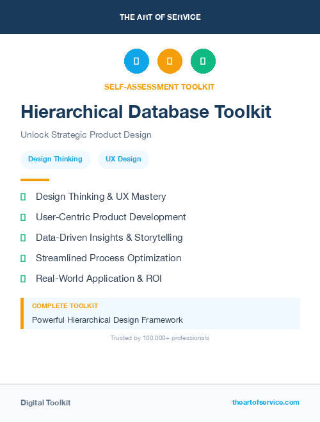Click Real-World Application & ROI text
This screenshot has height=422, width=320.
point(99,279)
